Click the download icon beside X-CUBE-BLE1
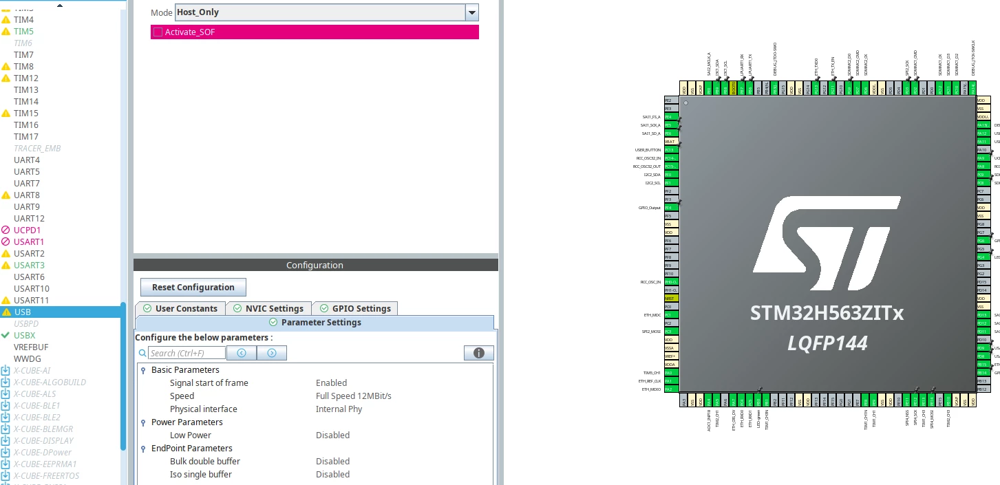Screen dimensions: 1000x485 coord(6,406)
